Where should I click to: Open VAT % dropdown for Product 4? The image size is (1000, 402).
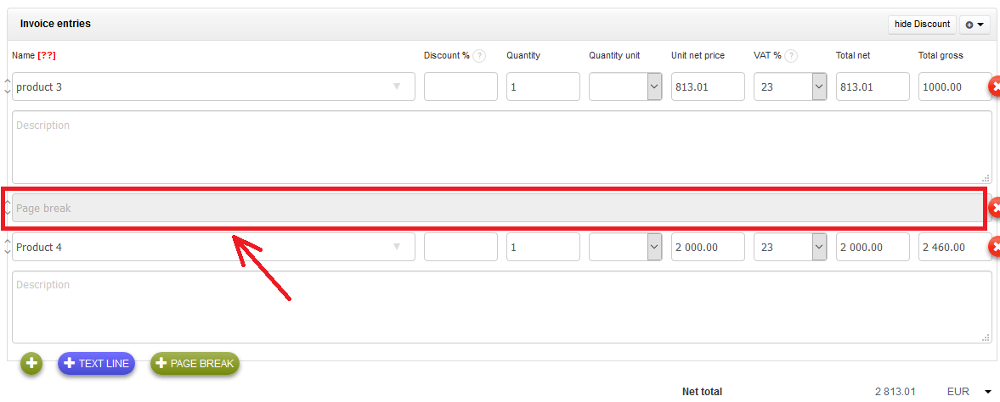tap(819, 247)
